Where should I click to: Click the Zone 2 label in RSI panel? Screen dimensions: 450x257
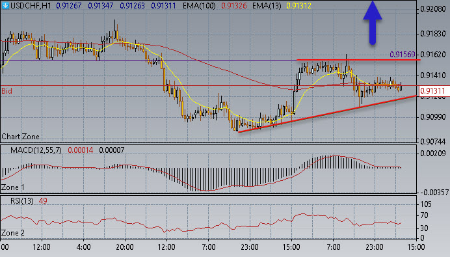13,232
